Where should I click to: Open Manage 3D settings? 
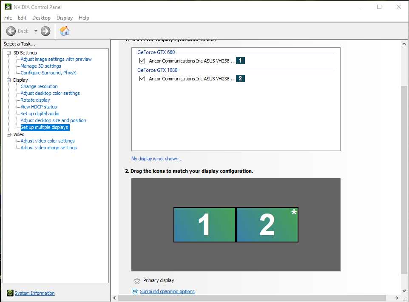(41, 66)
